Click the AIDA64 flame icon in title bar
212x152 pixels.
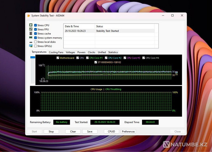28,15
